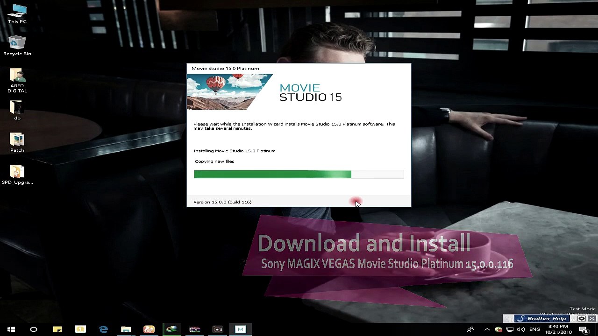
Task: Switch to the screen recorder taskbar icon
Action: [218, 329]
